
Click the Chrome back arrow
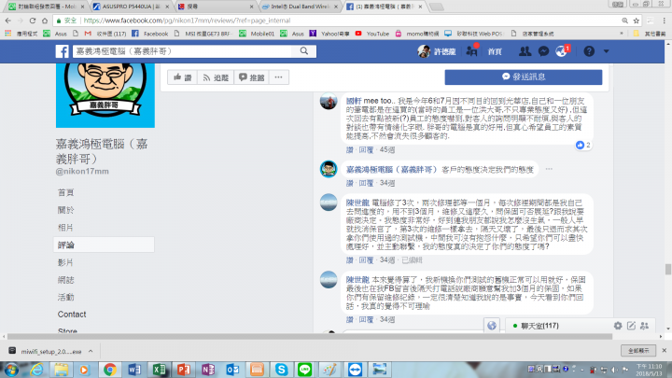pyautogui.click(x=8, y=21)
